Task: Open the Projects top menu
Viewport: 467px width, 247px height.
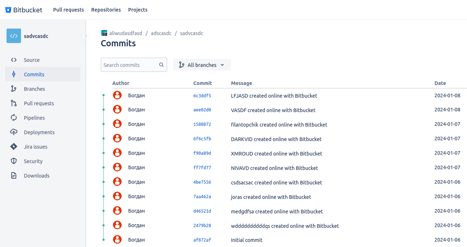Action: (138, 10)
